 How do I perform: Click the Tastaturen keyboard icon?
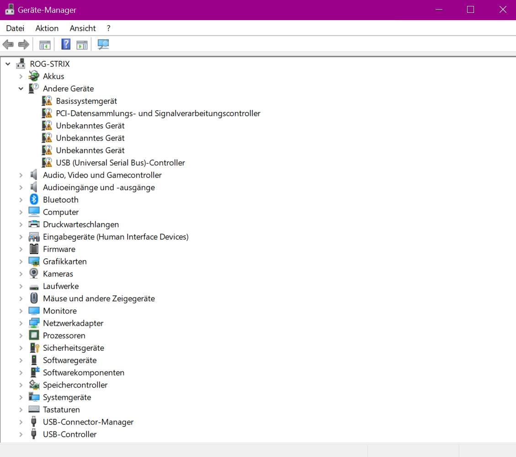tap(33, 409)
